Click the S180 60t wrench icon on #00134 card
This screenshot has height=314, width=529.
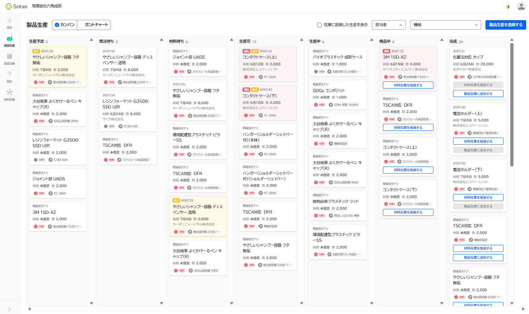tap(120, 126)
